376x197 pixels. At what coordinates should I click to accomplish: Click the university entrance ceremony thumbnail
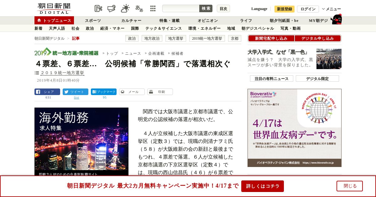(329, 59)
